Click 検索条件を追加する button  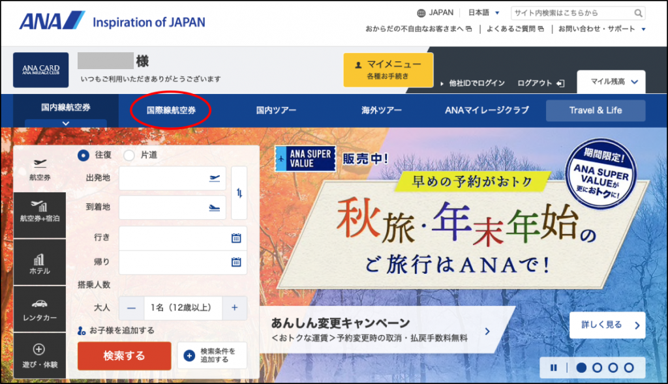(x=212, y=355)
